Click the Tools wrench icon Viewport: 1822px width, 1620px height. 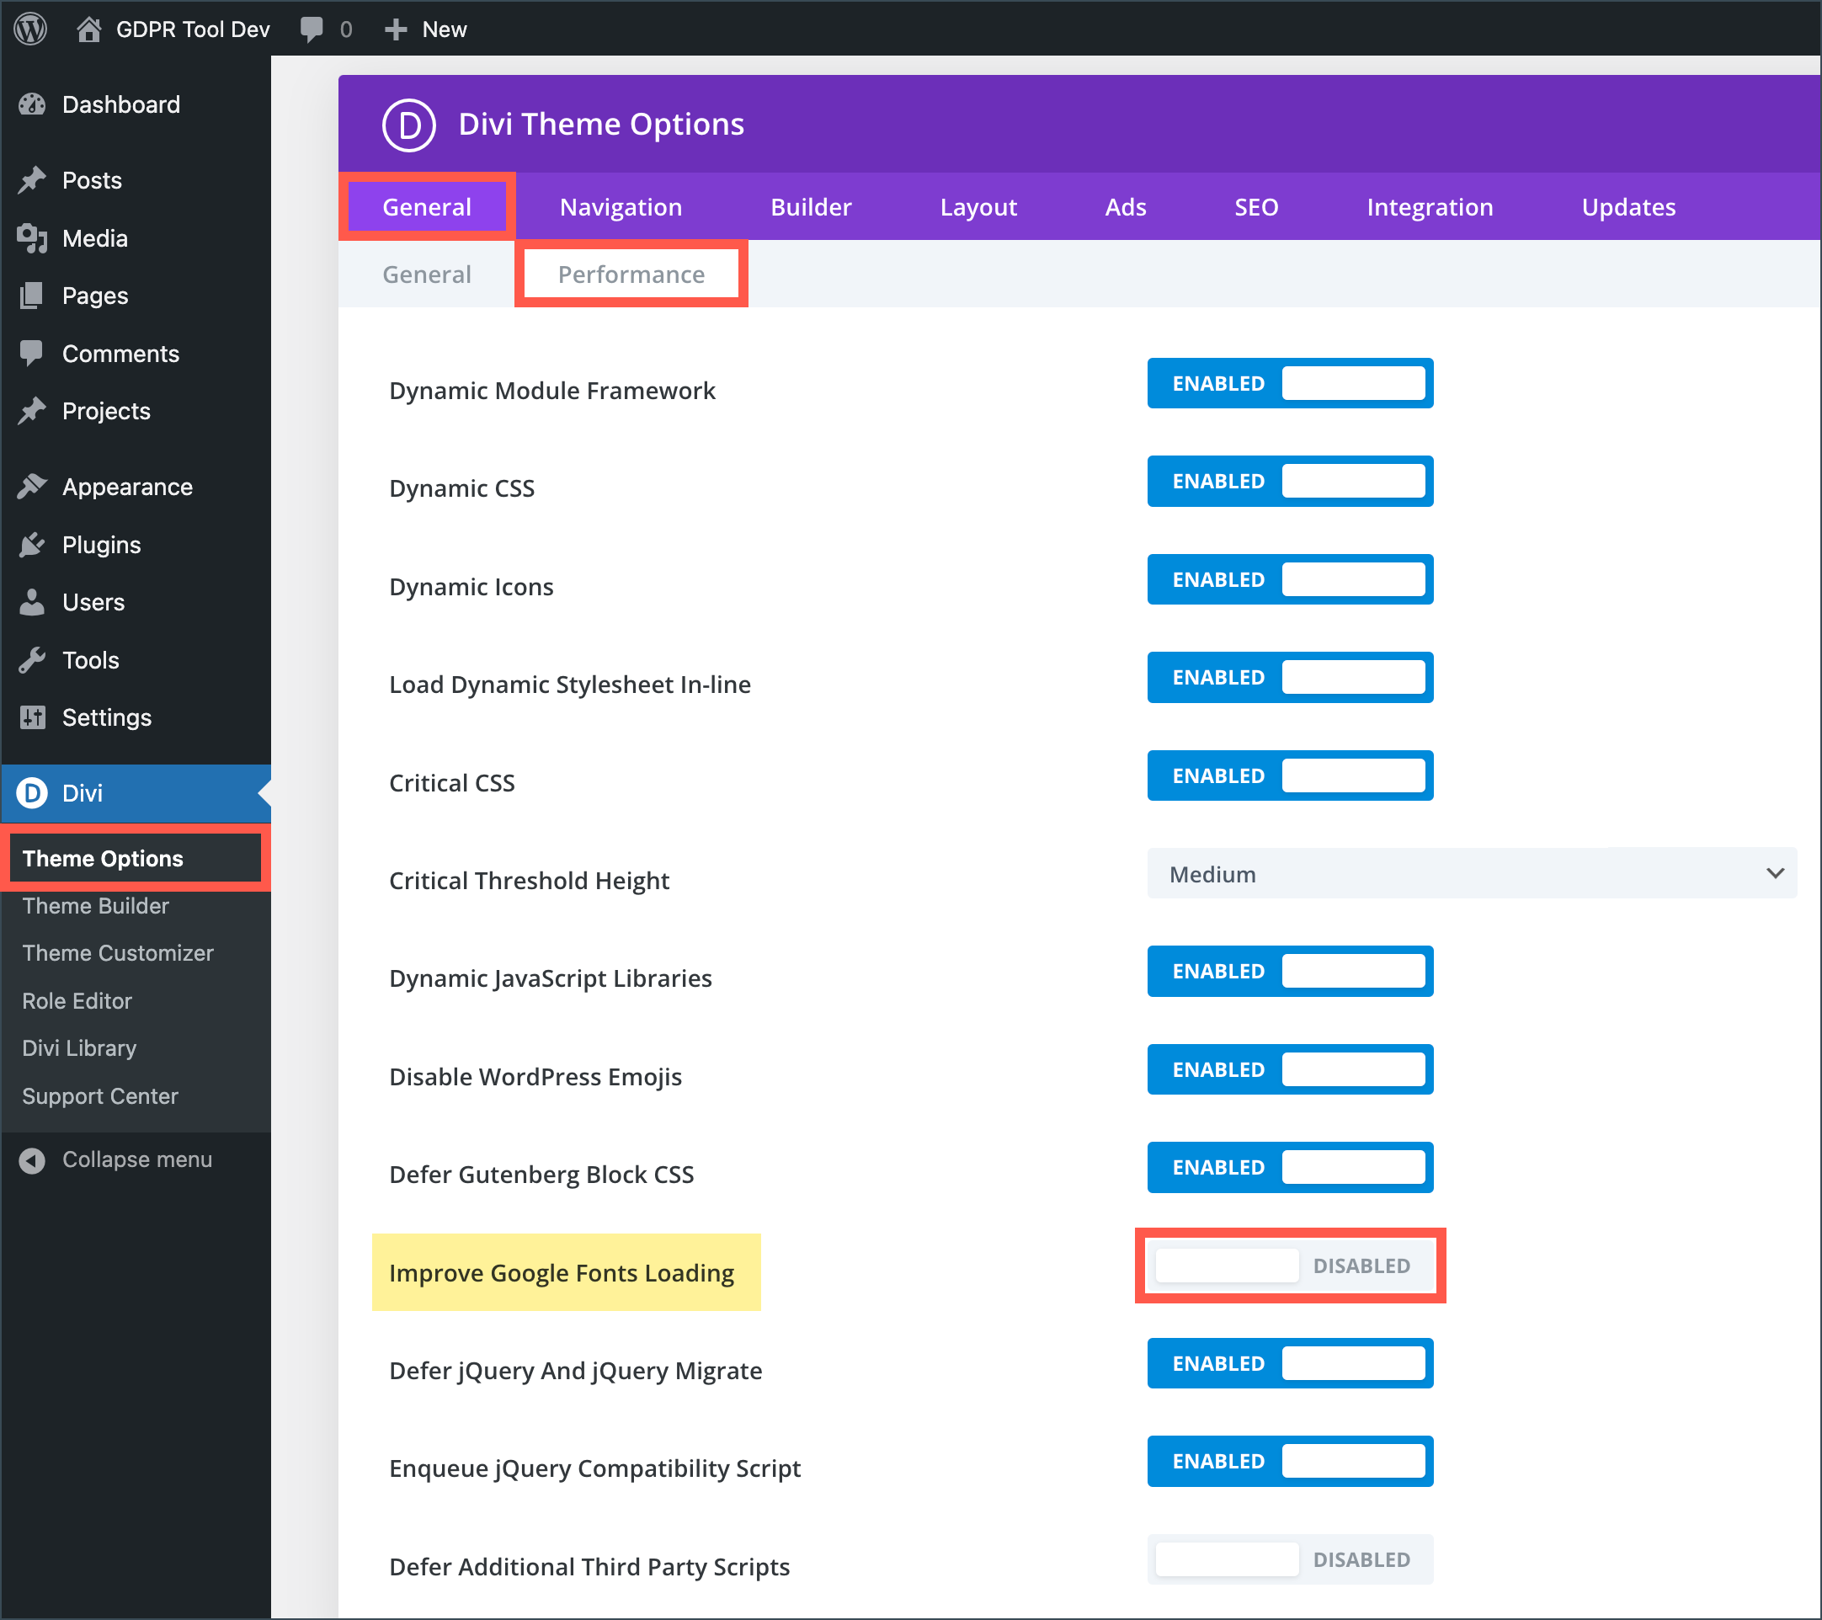pos(32,660)
